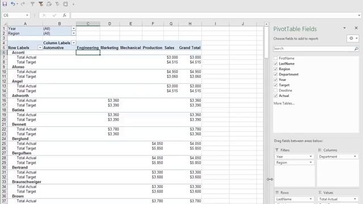Image resolution: width=363 pixels, height=204 pixels.
Task: Select column C header
Action: tap(88, 24)
